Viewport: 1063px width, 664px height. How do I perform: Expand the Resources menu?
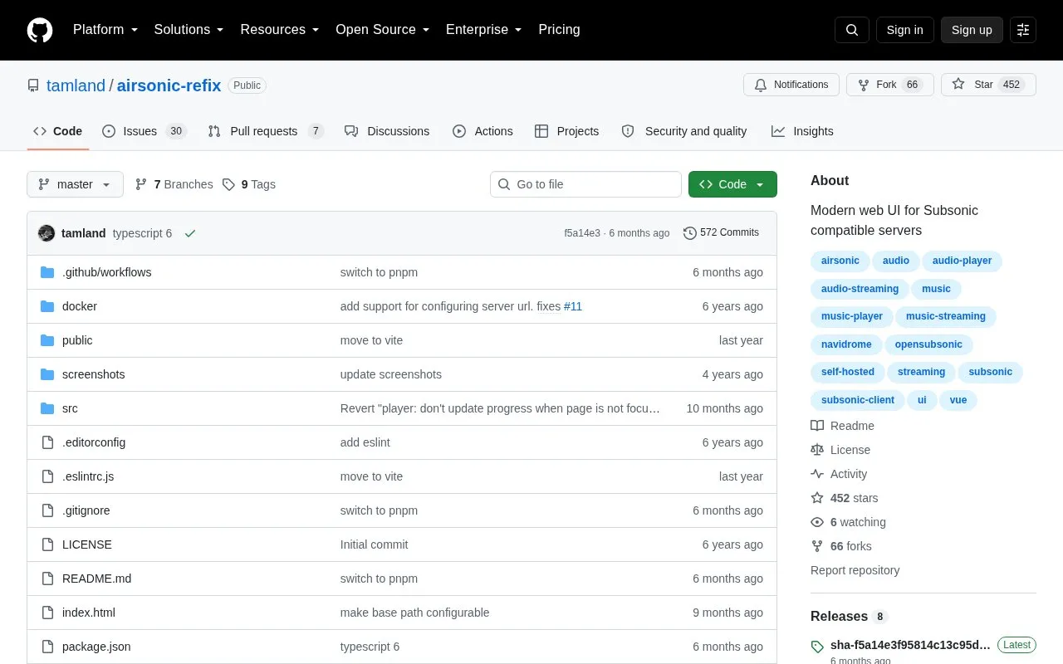pos(279,30)
